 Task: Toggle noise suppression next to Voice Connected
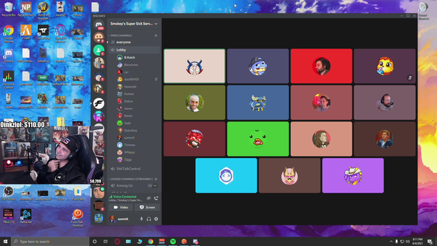tap(149, 198)
